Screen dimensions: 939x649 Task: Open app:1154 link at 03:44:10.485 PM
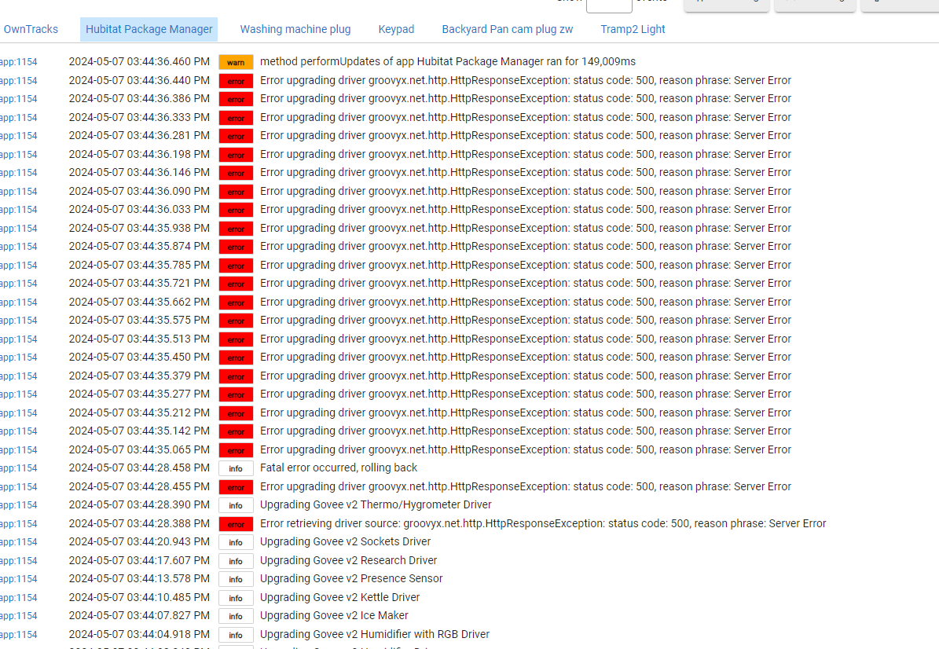tap(19, 597)
